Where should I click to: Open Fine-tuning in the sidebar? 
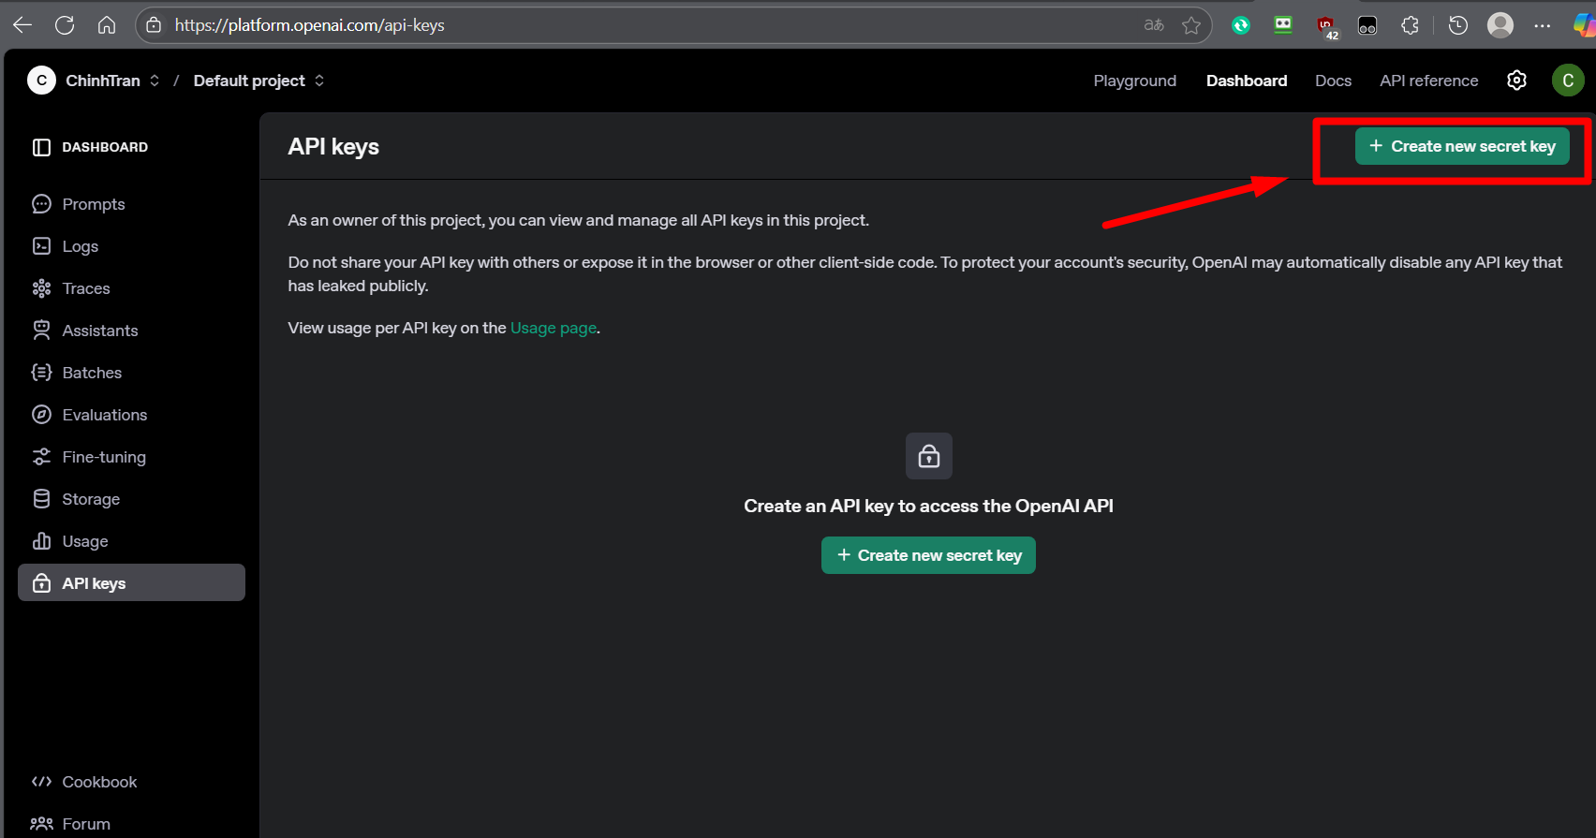pos(131,457)
